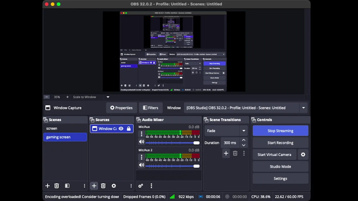Screen dimensions: 358x201
Task: Click the OBS preview canvas
Action: [174, 52]
